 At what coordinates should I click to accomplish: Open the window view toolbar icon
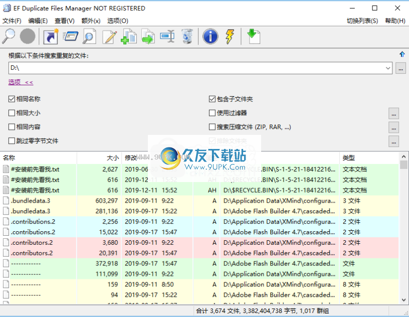tap(71, 36)
